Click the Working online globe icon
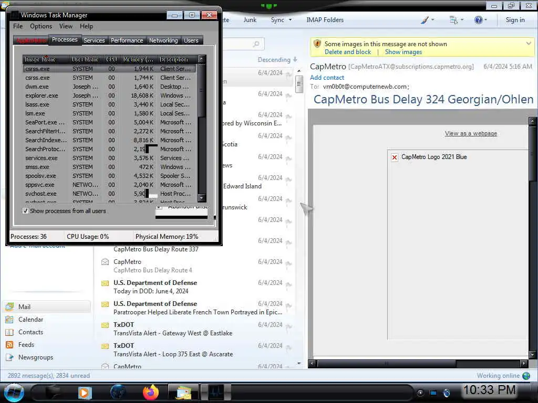 click(526, 376)
